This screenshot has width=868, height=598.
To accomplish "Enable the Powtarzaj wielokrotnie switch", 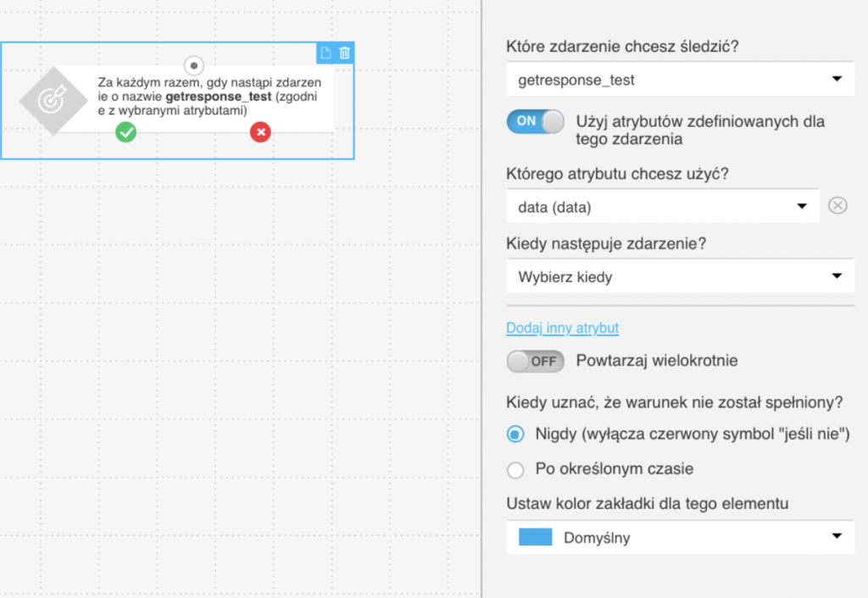I will click(x=536, y=362).
